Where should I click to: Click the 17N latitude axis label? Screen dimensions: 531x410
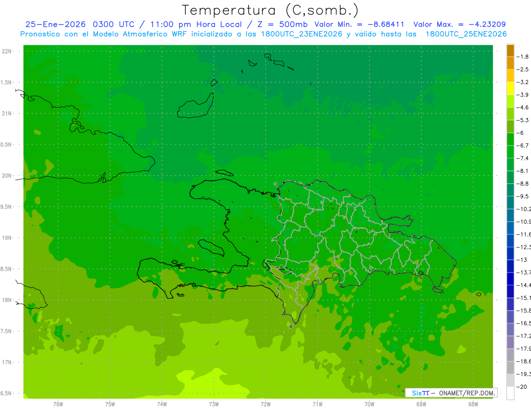click(8, 362)
